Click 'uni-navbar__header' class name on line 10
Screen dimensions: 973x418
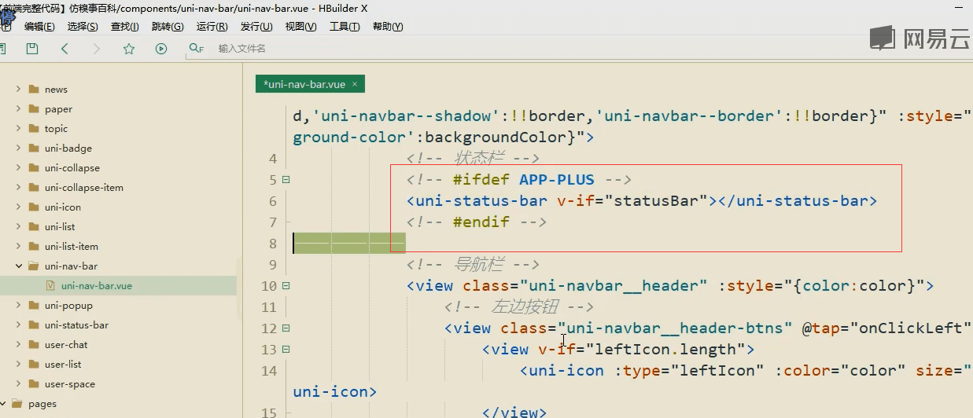pyautogui.click(x=614, y=286)
